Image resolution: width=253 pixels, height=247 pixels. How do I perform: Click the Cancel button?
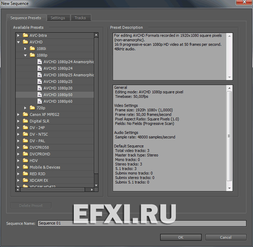[226, 237]
